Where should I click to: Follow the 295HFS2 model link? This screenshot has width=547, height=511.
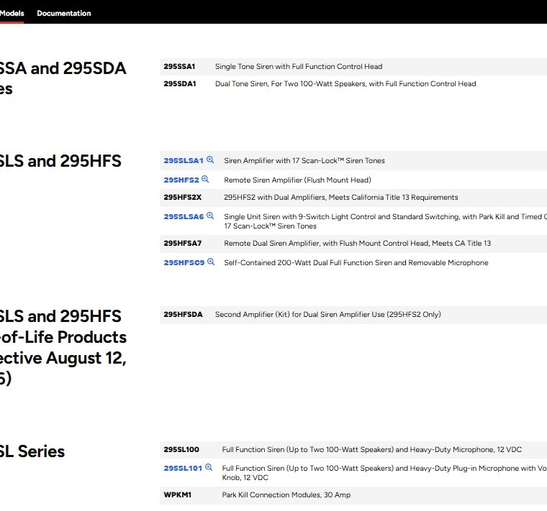pos(181,180)
